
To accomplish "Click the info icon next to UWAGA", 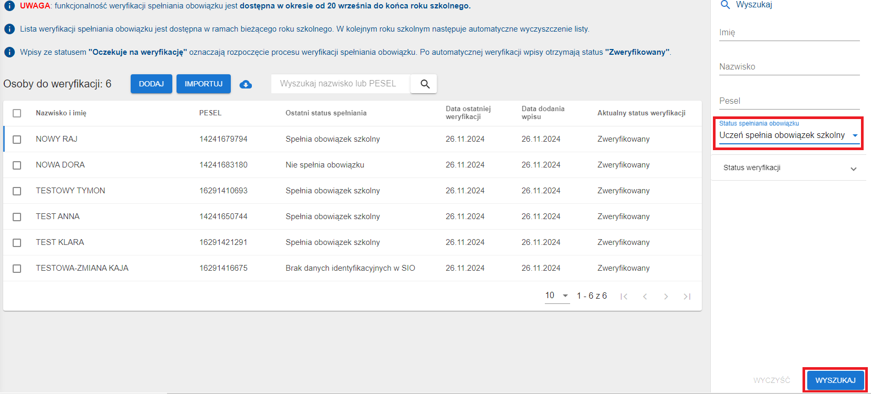I will [9, 6].
